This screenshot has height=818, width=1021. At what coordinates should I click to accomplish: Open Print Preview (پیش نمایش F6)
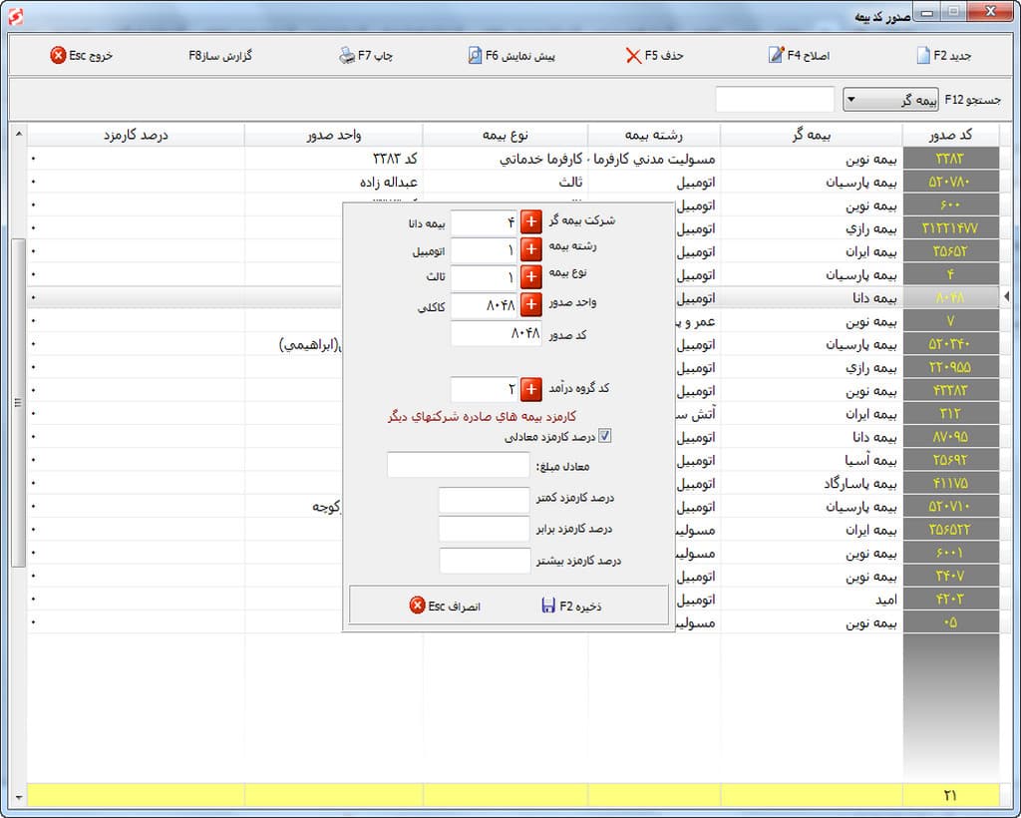[x=476, y=56]
